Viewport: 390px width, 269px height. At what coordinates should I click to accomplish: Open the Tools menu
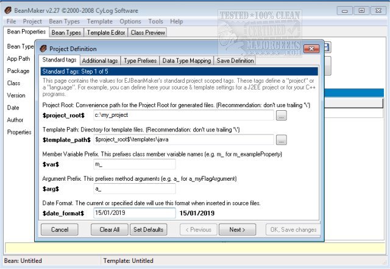[x=156, y=21]
